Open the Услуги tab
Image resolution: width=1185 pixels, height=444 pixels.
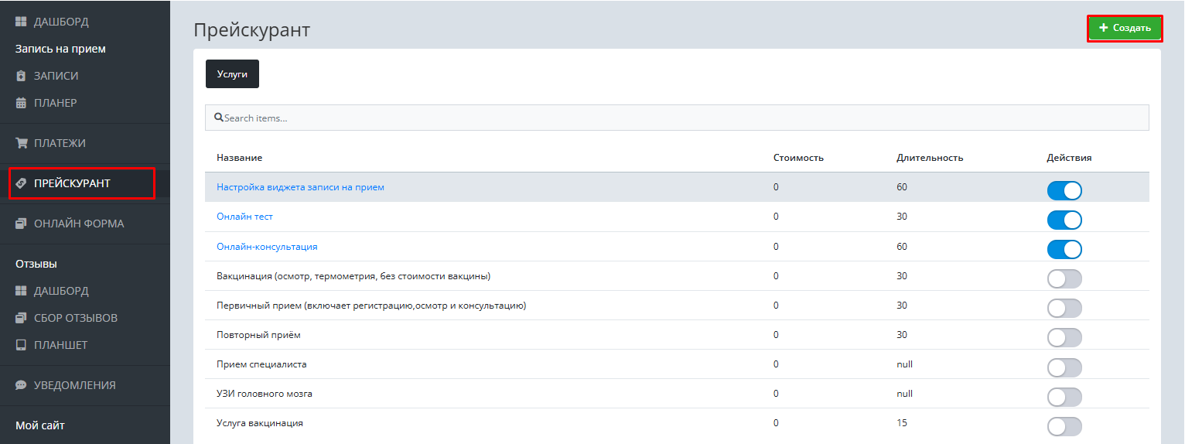pyautogui.click(x=232, y=74)
